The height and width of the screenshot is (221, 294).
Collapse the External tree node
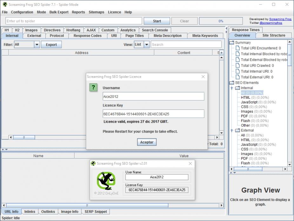pos(232,130)
